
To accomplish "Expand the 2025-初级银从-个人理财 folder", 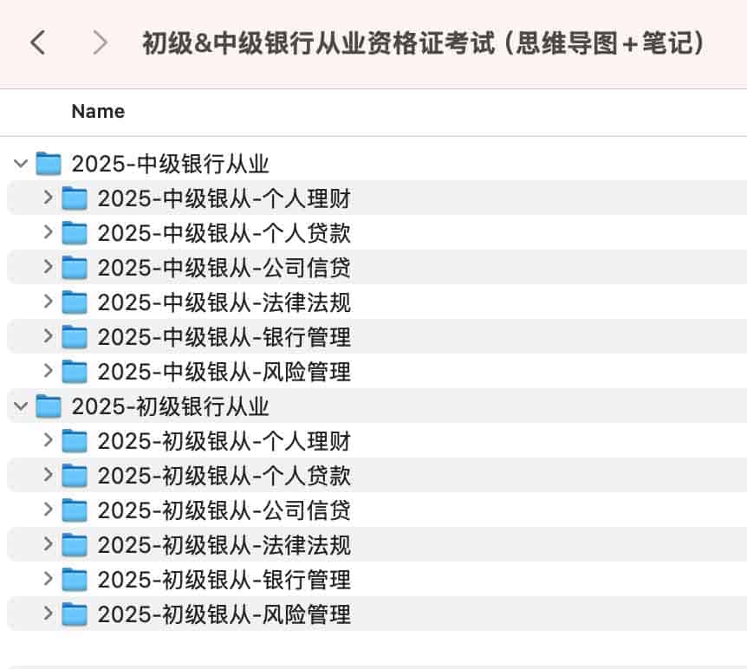I will pos(48,440).
